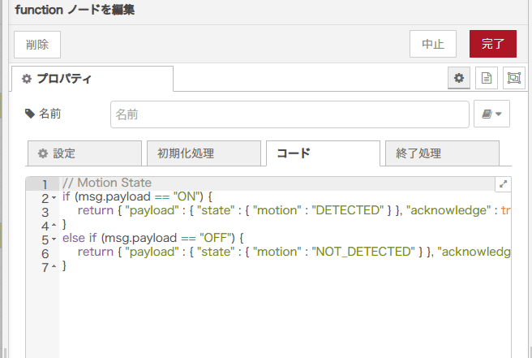Focus the 名前 text field
The height and width of the screenshot is (358, 532).
coord(290,115)
